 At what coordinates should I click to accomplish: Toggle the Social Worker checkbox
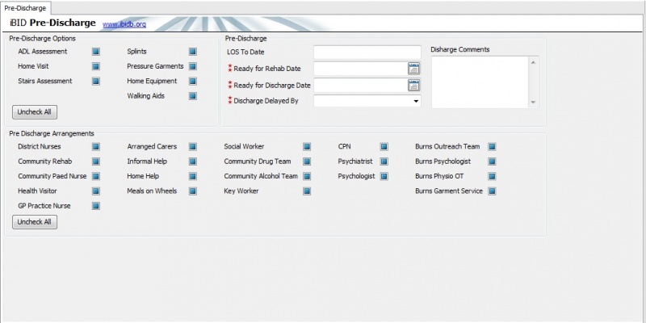[307, 147]
